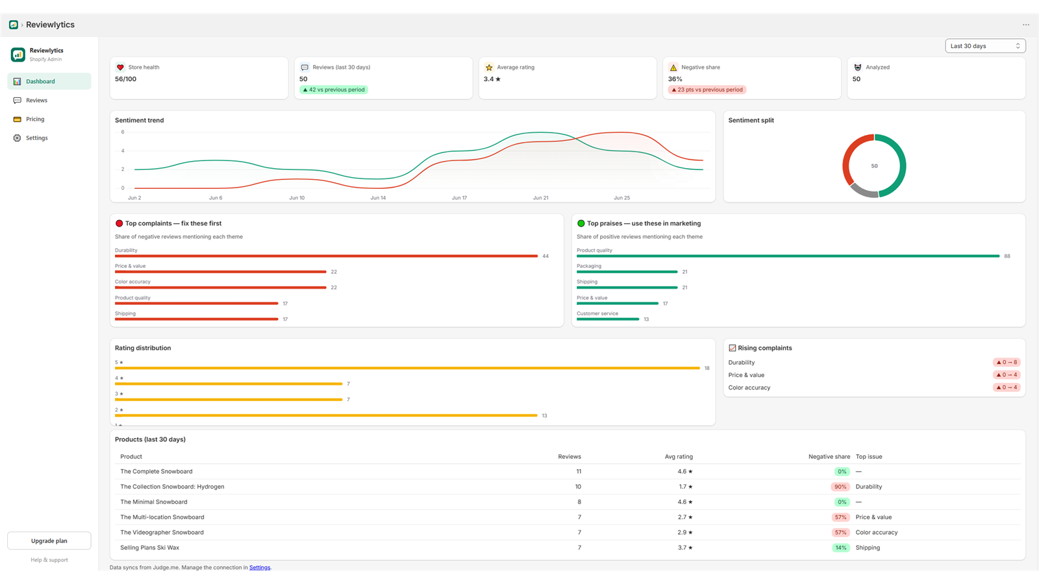Open the Last 30 days period dropdown
1039x584 pixels.
pyautogui.click(x=985, y=46)
